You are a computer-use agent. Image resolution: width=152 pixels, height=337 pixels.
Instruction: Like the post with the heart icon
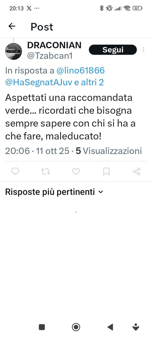(76, 171)
